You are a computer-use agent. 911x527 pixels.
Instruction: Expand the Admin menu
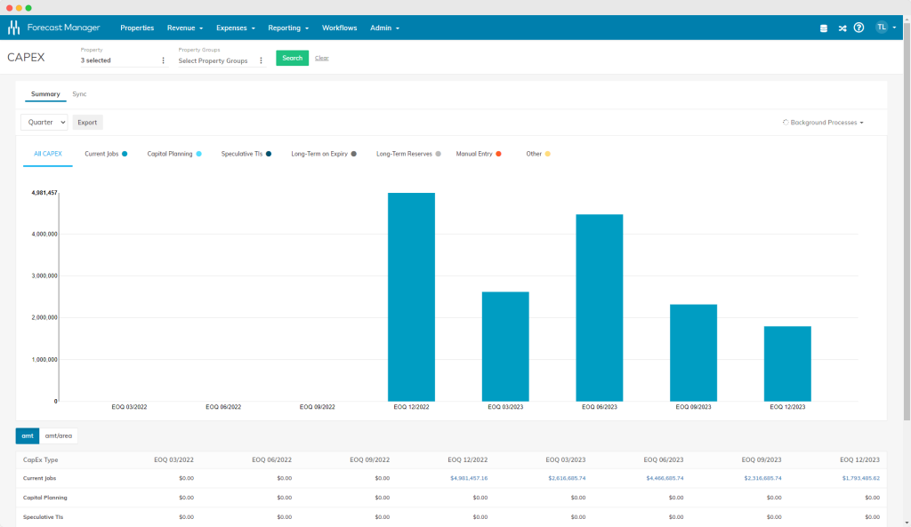point(384,28)
